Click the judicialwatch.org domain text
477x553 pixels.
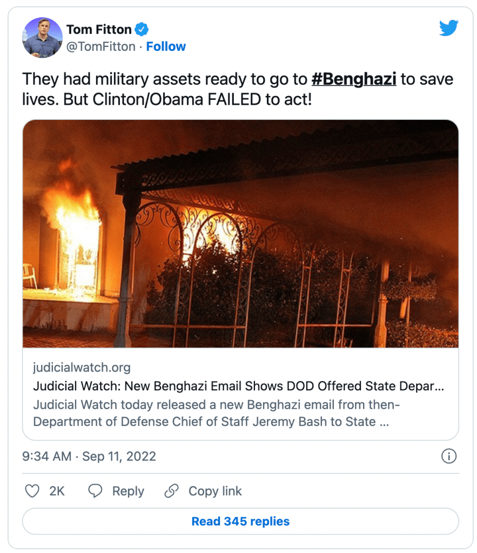coord(82,368)
